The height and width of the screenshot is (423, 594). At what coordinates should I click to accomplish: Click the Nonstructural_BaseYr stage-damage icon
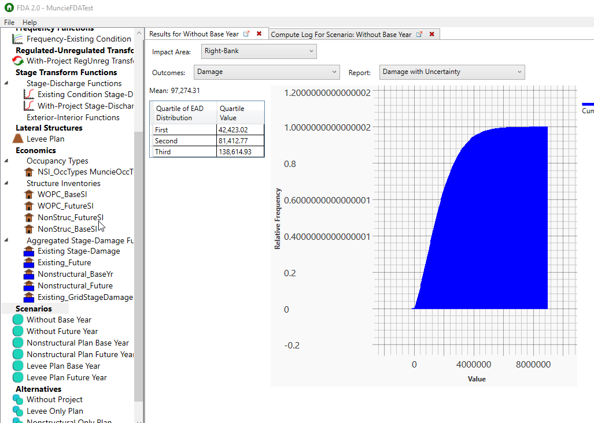click(x=28, y=274)
